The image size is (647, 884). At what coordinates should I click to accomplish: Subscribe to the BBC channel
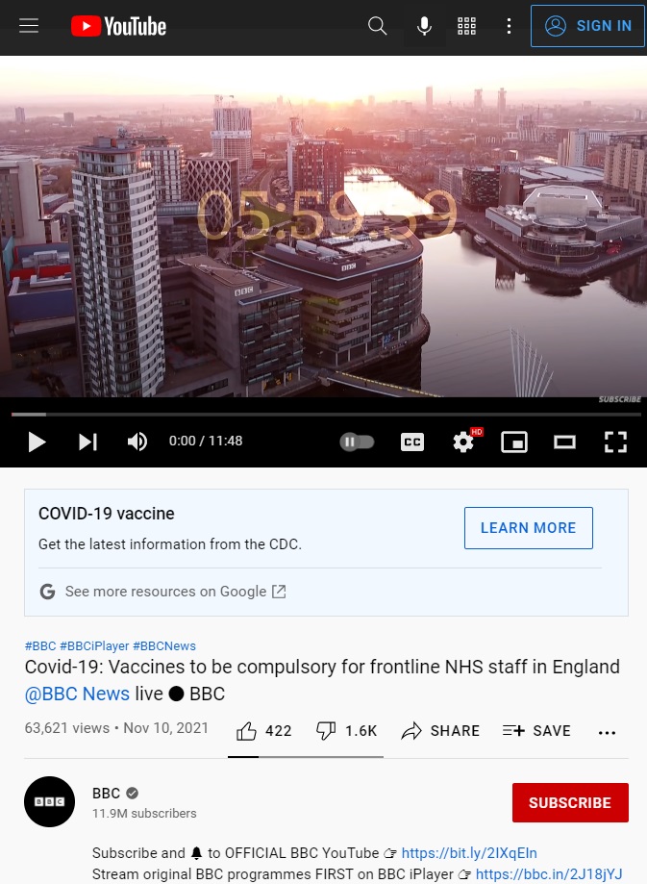coord(570,802)
